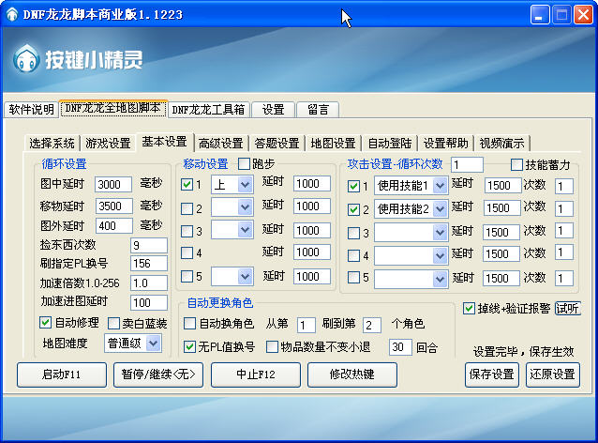Uncheck attack row 1 checkbox
598x443 pixels.
pos(353,186)
